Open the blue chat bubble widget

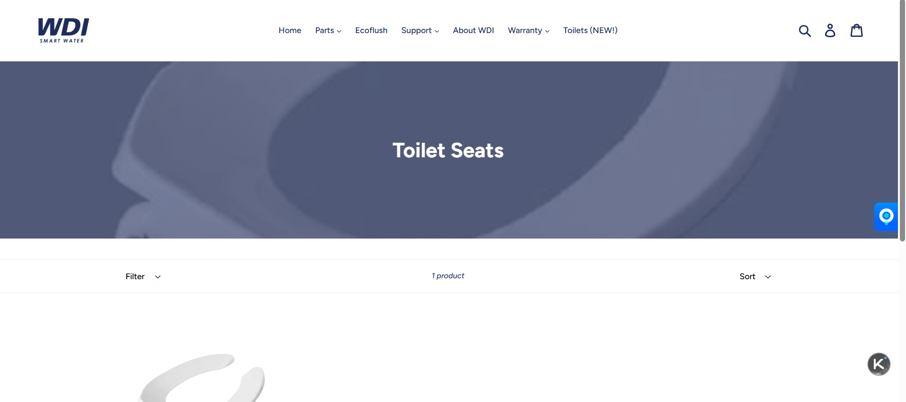(886, 217)
